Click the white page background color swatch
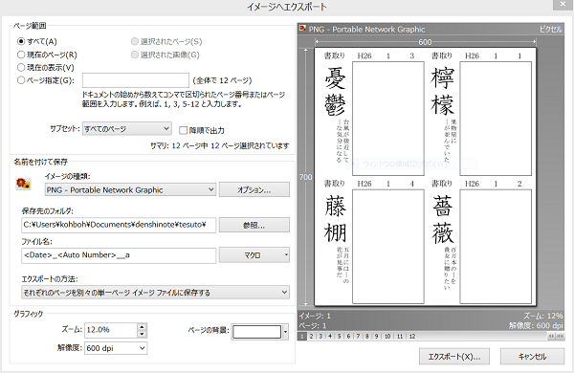The image size is (574, 373). [x=257, y=332]
